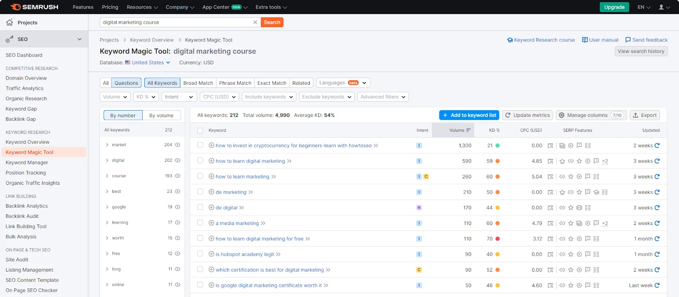Click Informational intent badge on 'how to learn marketing' row
The image size is (679, 297).
tap(419, 177)
